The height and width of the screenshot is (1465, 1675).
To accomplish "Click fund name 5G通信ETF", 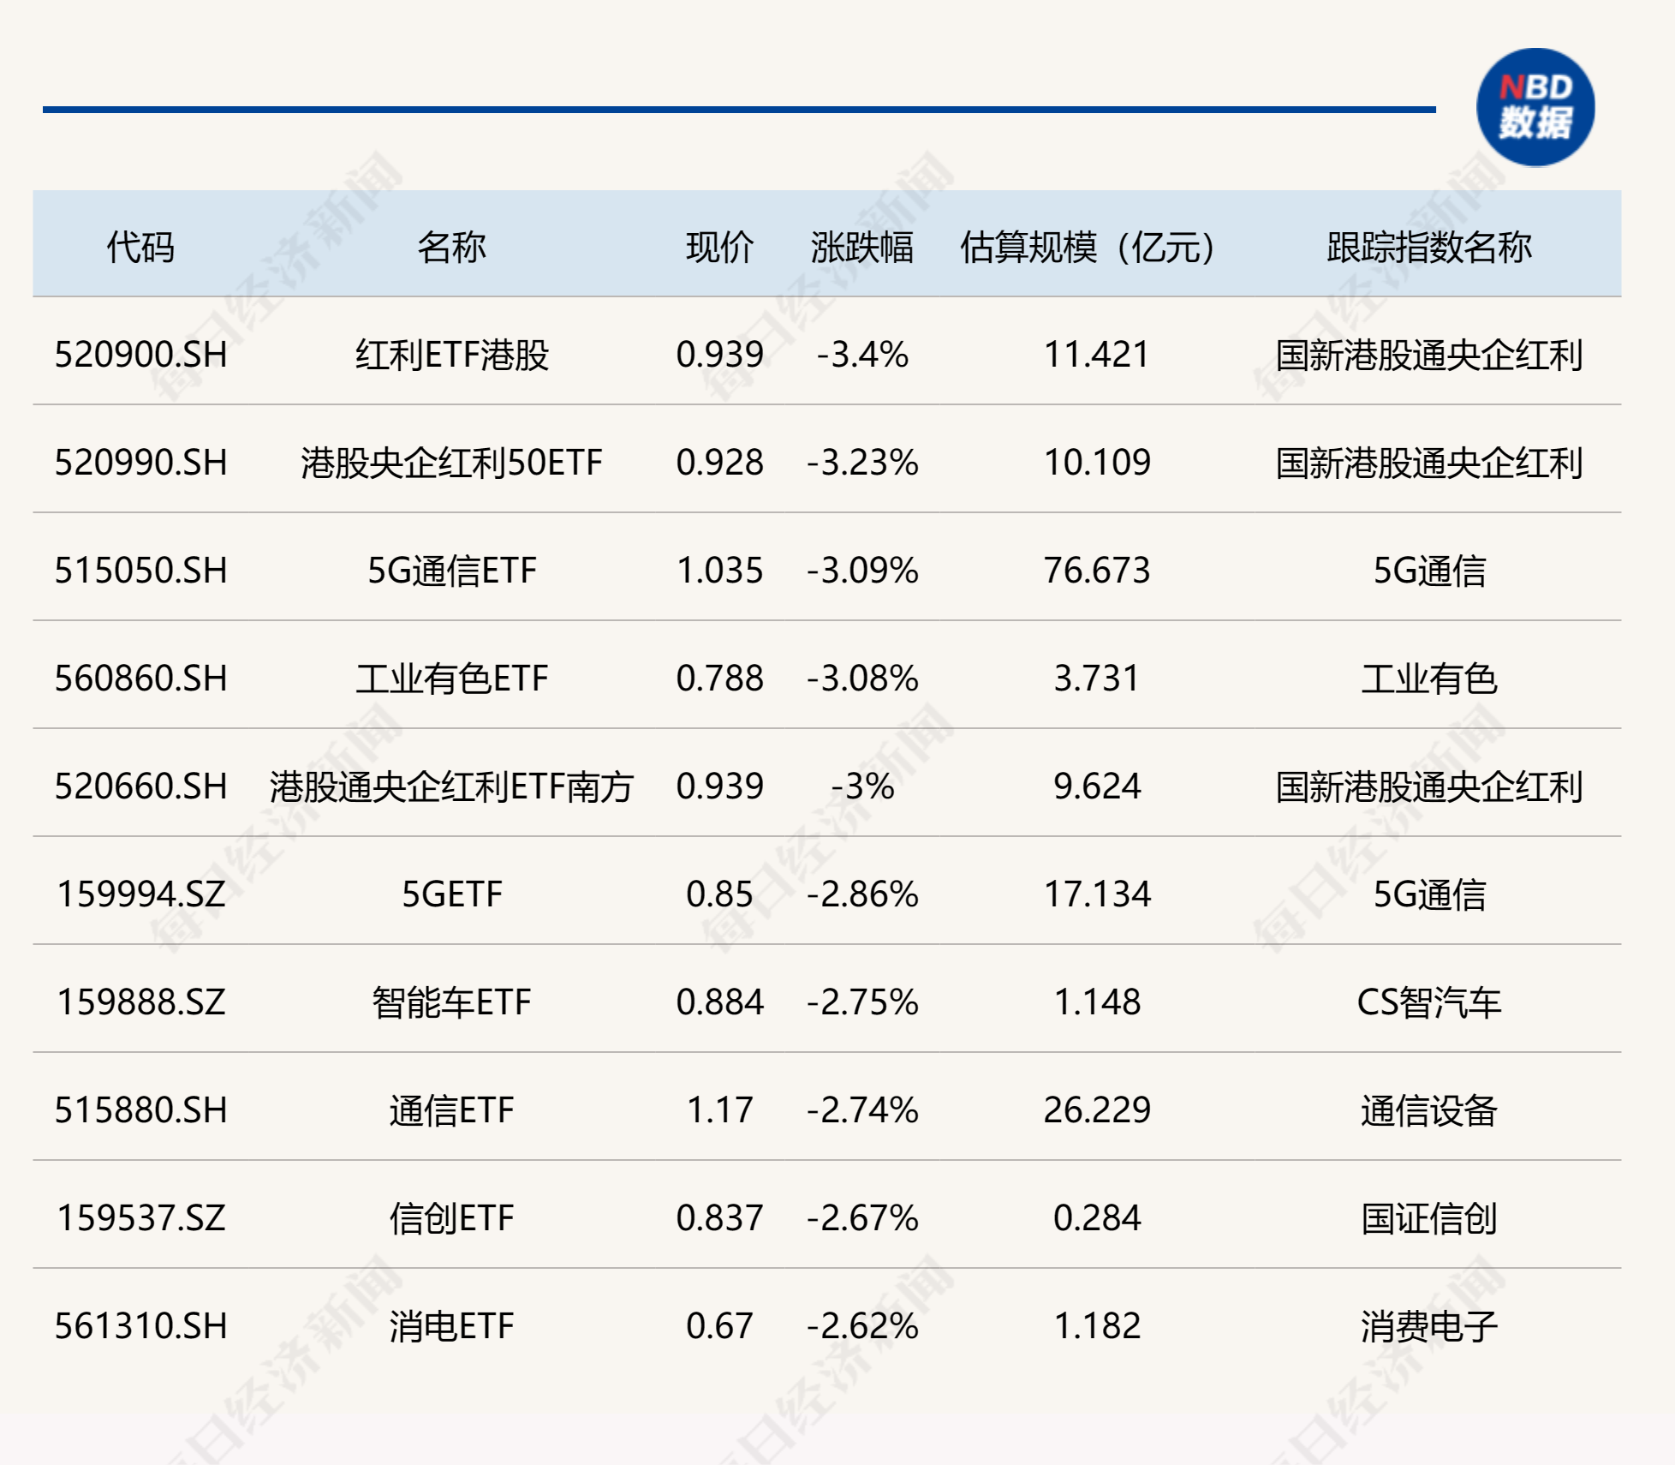I will coord(451,571).
